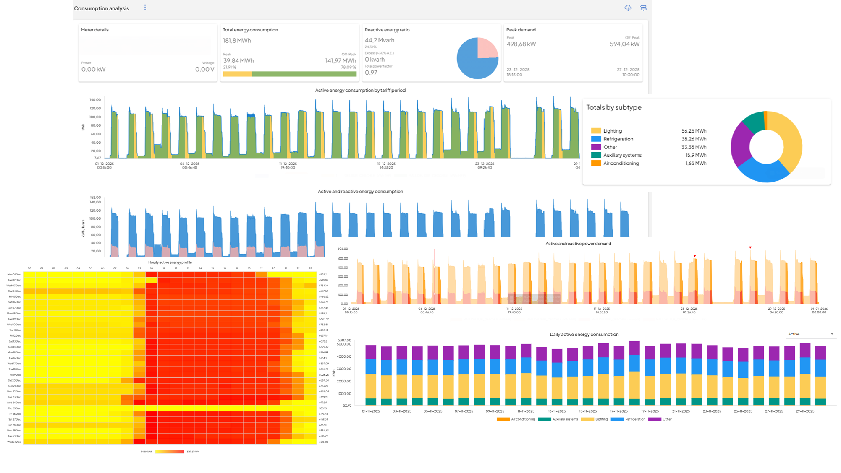The image size is (841, 473).
Task: Click the Meter details card
Action: [147, 52]
